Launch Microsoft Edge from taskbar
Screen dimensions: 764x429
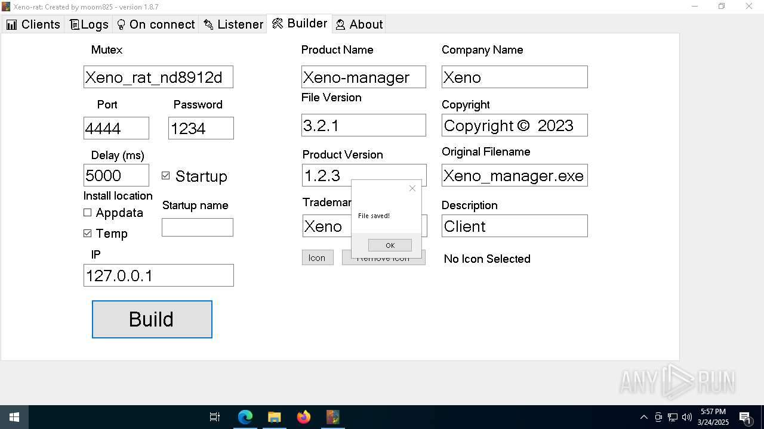point(245,417)
